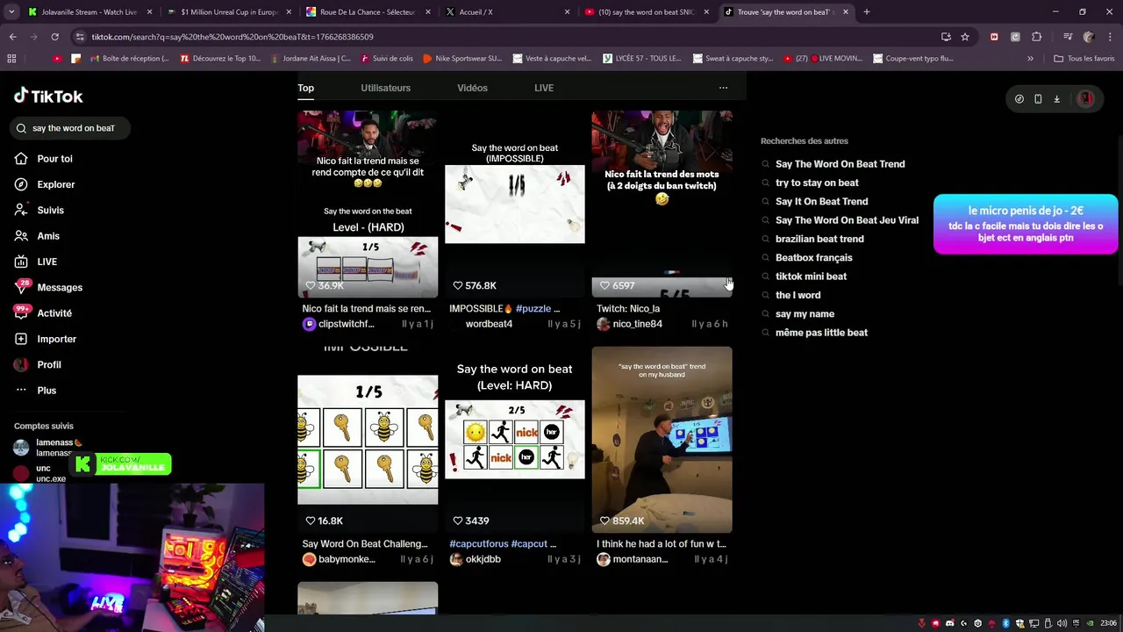Open the Level HARD 3439 likes video

click(x=515, y=439)
